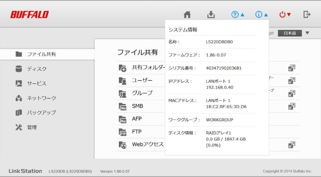
Task: Open AFP settings
Action: click(137, 119)
